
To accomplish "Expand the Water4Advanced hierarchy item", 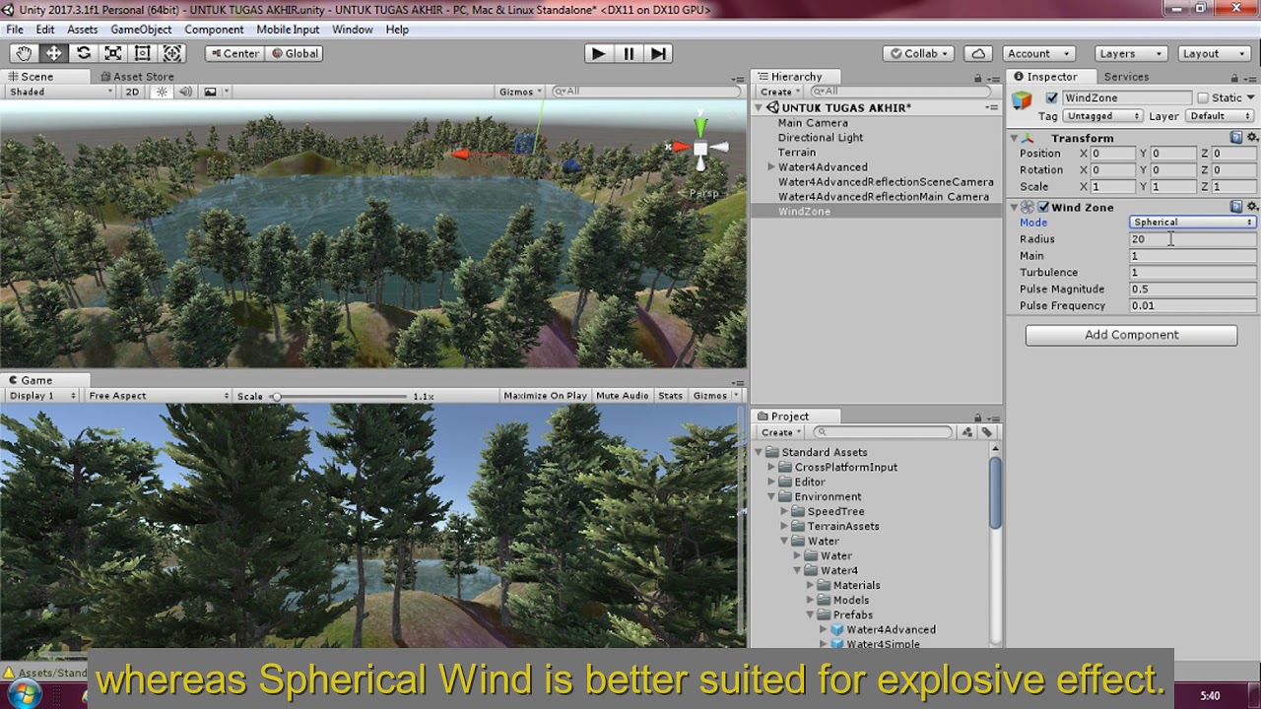I will coord(771,167).
